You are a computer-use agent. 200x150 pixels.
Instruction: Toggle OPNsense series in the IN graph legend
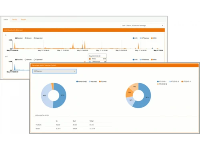(x=144, y=38)
